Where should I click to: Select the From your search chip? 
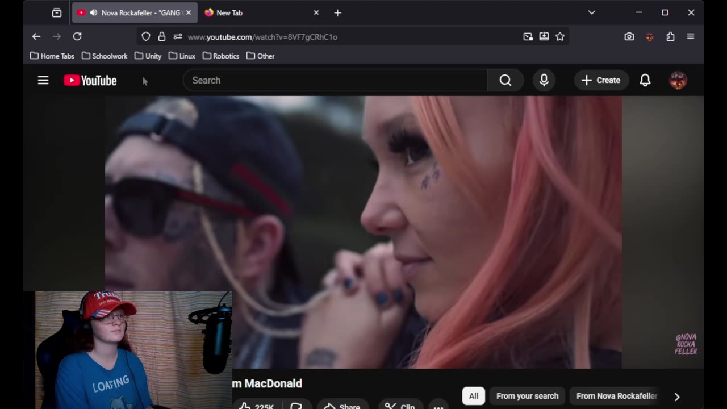527,396
